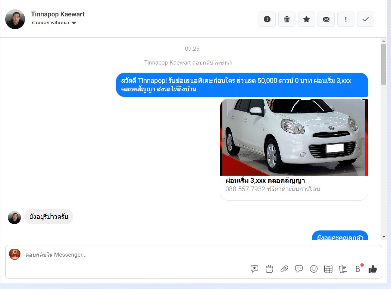Viewport: 391px width, 289px height.
Task: Open saved replies speech bubble with star
Action: point(254,269)
